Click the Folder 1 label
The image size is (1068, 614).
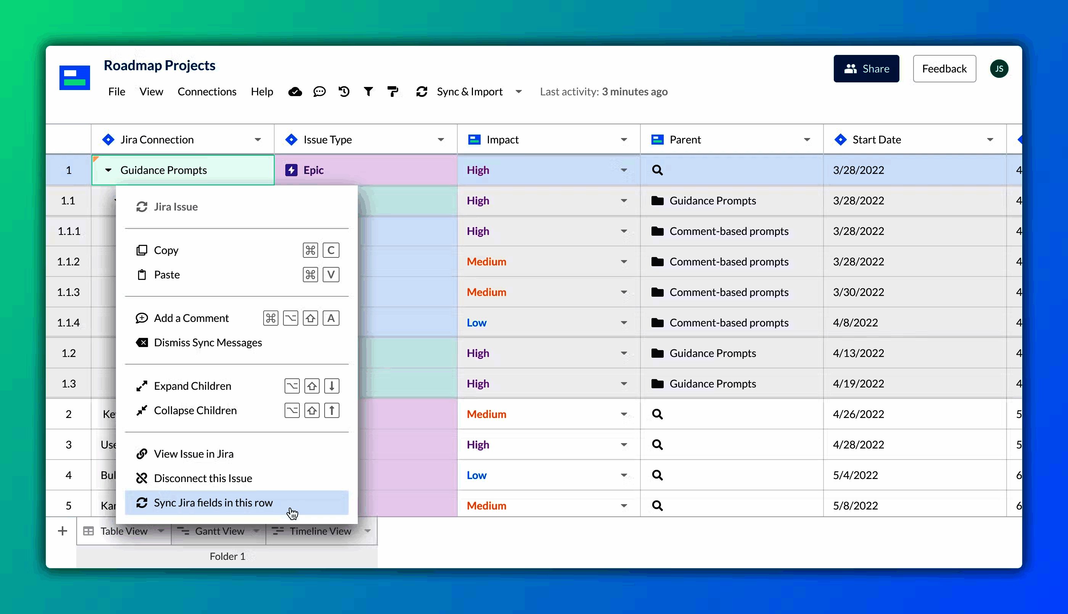(227, 556)
